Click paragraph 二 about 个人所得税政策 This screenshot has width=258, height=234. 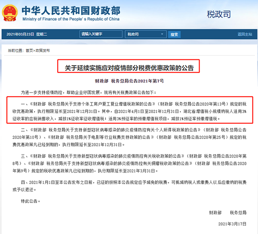pos(129,137)
